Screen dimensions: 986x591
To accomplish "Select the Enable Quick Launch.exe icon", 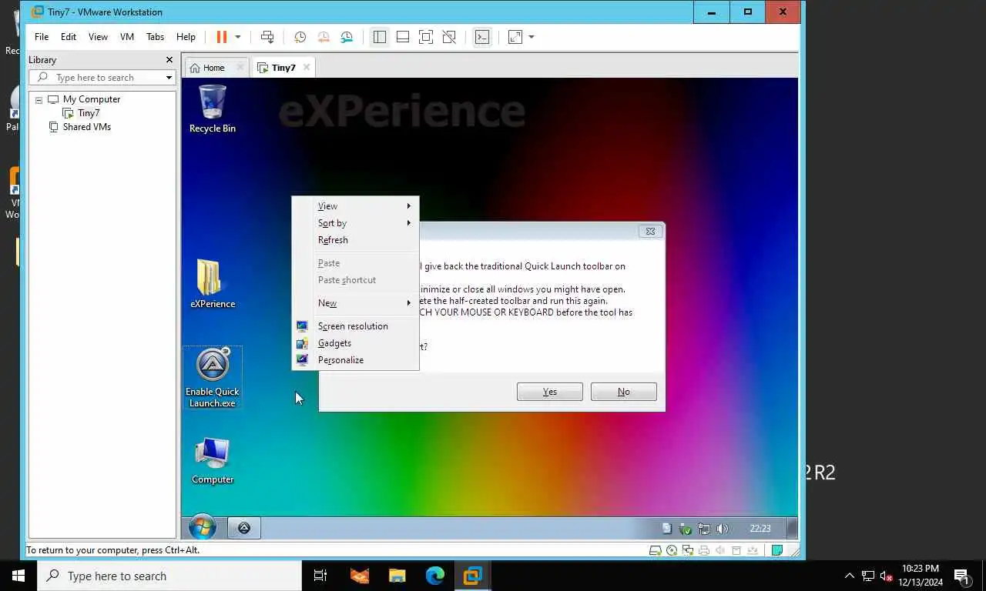I will click(x=213, y=377).
